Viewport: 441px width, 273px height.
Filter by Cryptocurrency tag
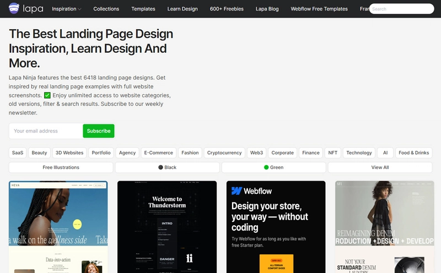tap(224, 153)
